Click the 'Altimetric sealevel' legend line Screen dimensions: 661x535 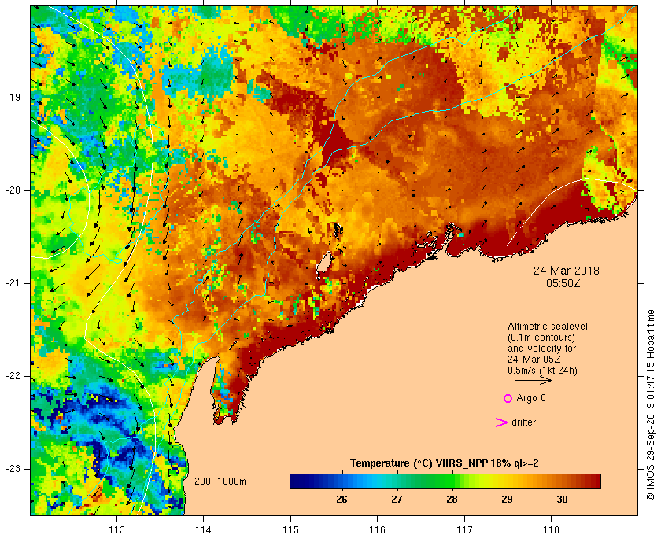click(548, 327)
